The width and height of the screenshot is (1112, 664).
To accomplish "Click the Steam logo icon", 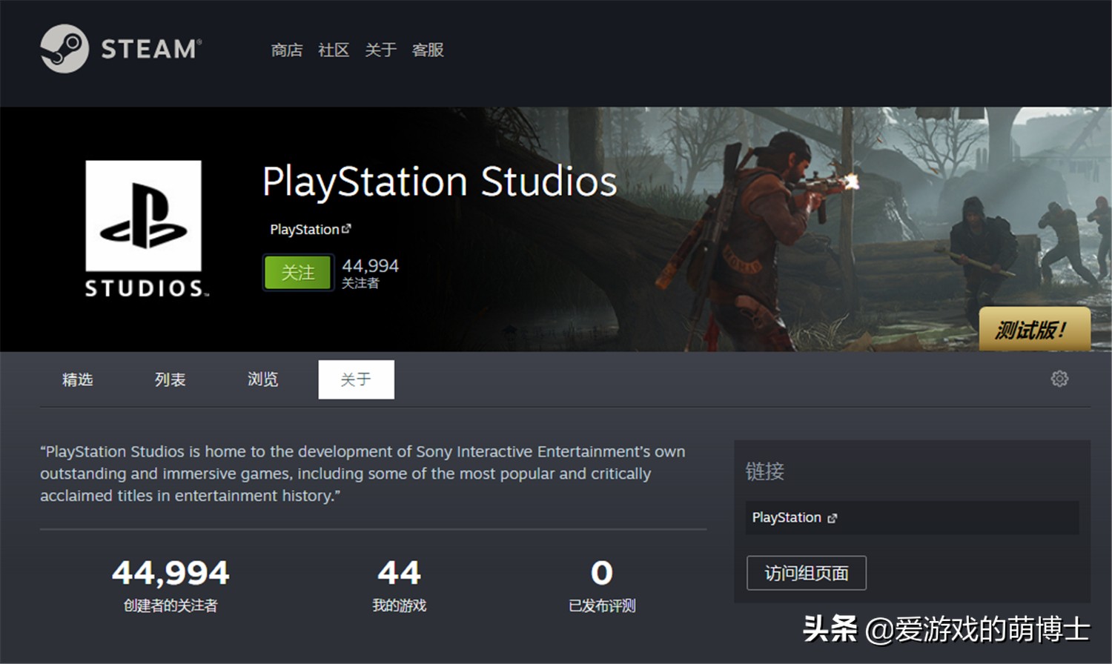I will [x=64, y=49].
